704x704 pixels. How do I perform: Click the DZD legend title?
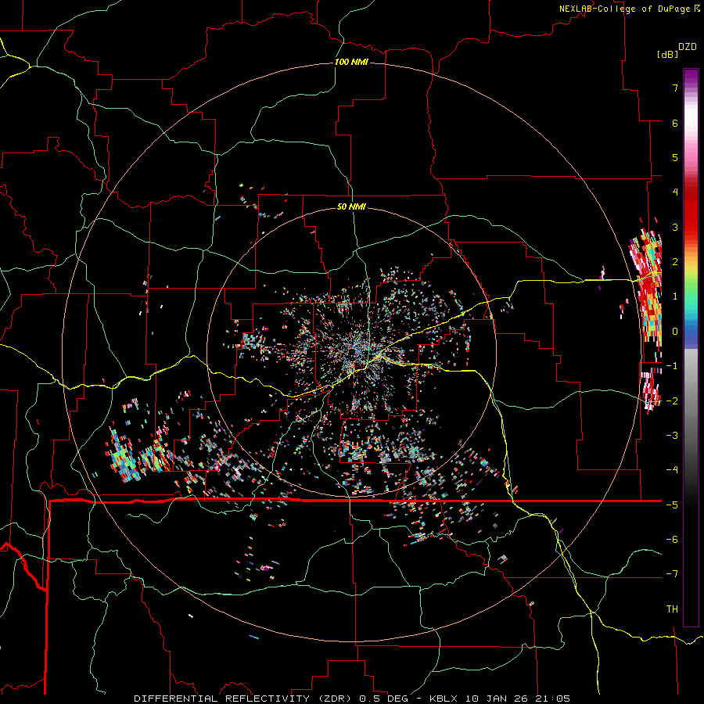pos(688,47)
